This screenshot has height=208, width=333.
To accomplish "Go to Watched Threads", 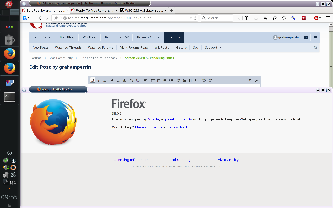I will 68,47.
